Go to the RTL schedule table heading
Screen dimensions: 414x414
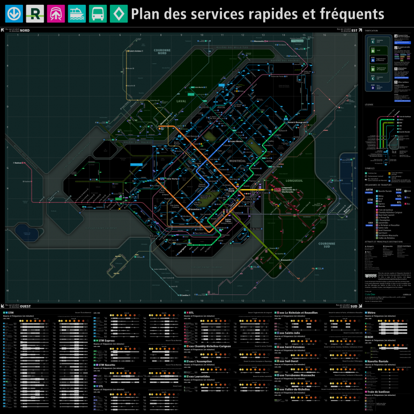192,312
